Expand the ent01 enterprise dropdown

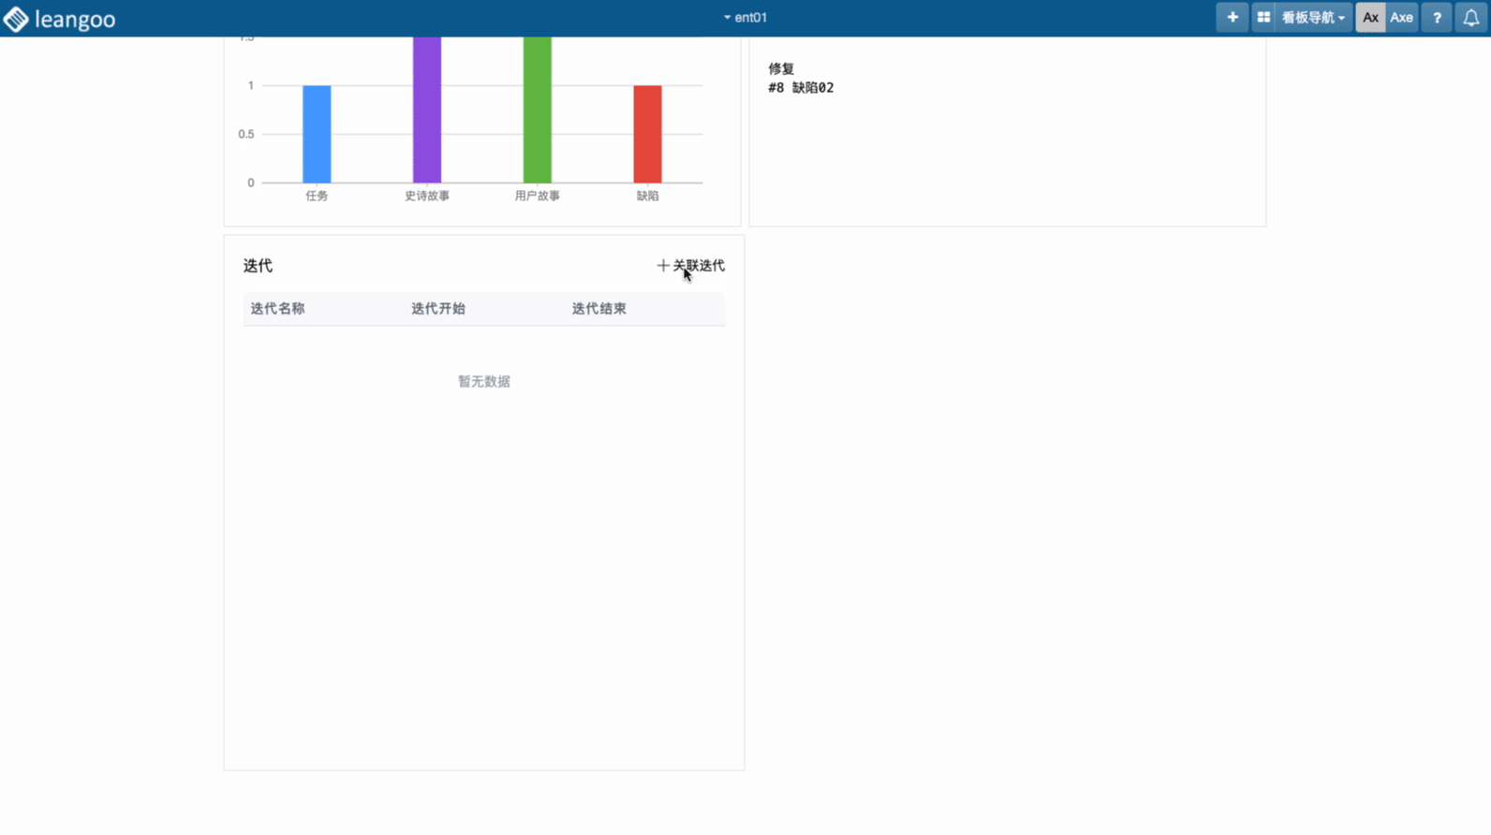point(745,18)
